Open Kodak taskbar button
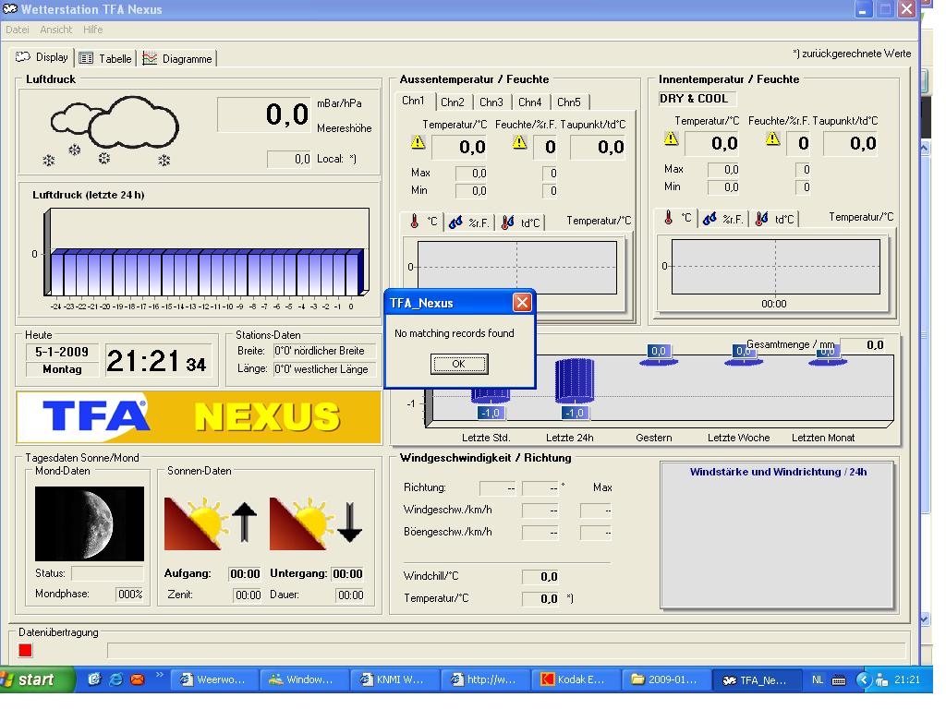This screenshot has width=946, height=709. point(573,679)
